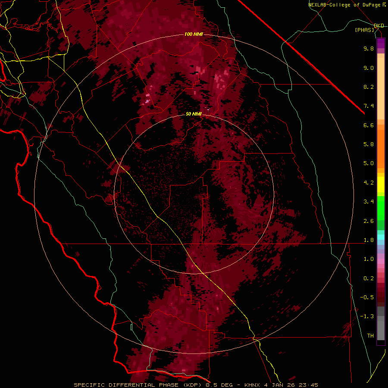Click the KHNX station identifier in the caption

[252, 385]
